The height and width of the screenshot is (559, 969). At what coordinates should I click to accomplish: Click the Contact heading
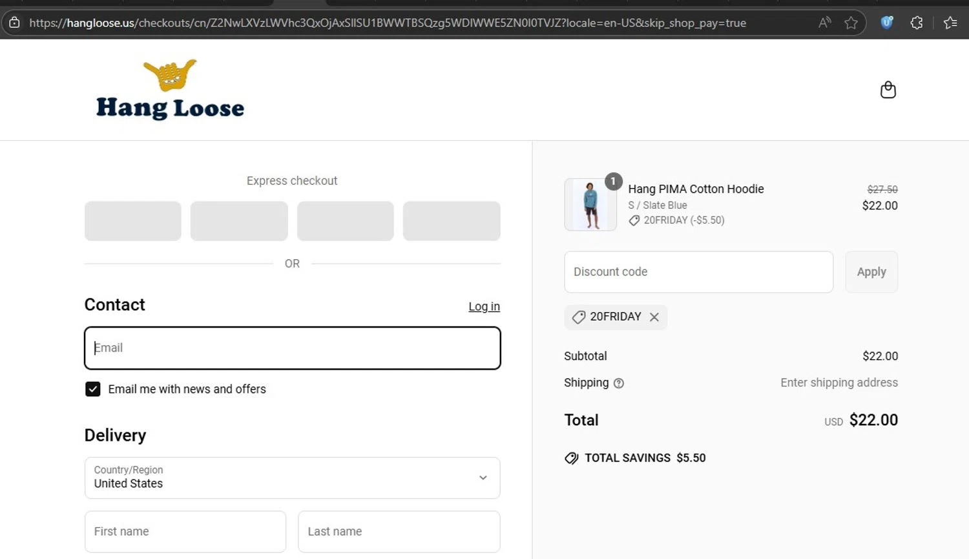click(x=114, y=304)
